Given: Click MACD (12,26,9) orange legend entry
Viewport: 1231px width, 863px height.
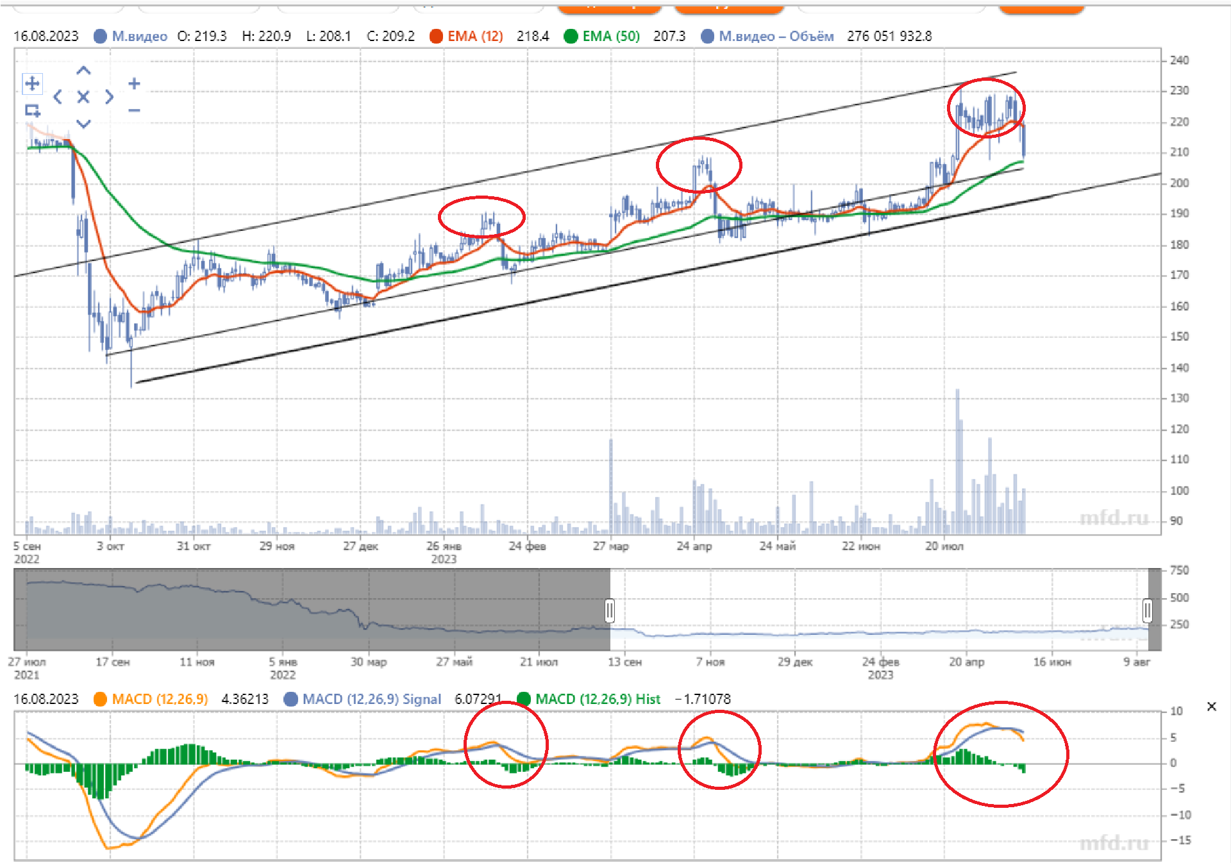Looking at the screenshot, I should [x=159, y=699].
